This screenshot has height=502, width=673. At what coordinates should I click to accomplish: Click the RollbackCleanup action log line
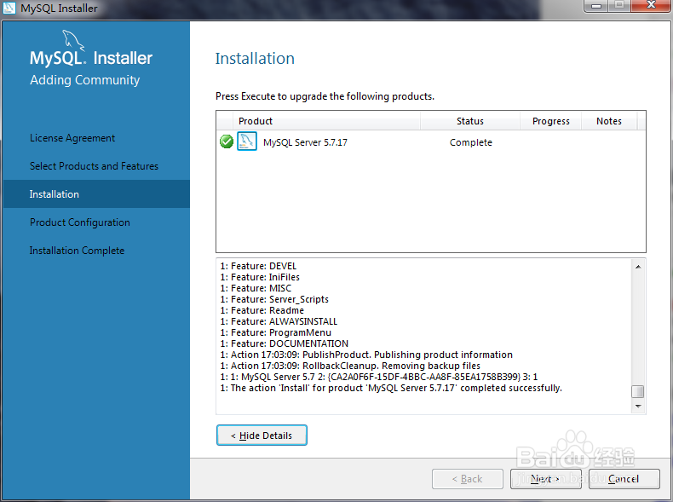(x=350, y=366)
